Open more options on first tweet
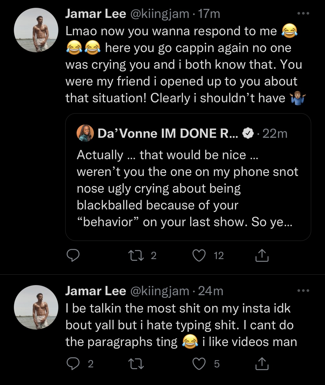The width and height of the screenshot is (325, 385). tap(303, 13)
